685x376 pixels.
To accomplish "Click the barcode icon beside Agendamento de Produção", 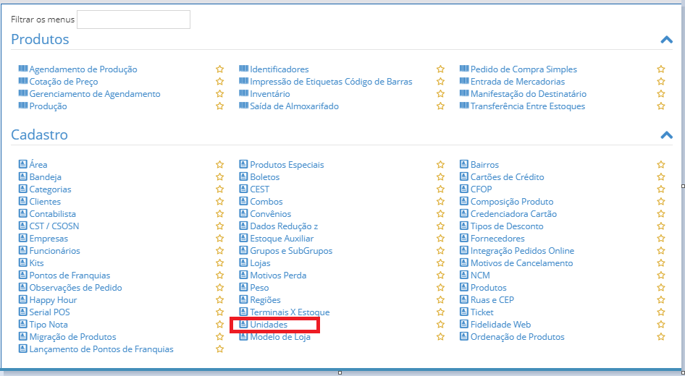I will click(23, 69).
